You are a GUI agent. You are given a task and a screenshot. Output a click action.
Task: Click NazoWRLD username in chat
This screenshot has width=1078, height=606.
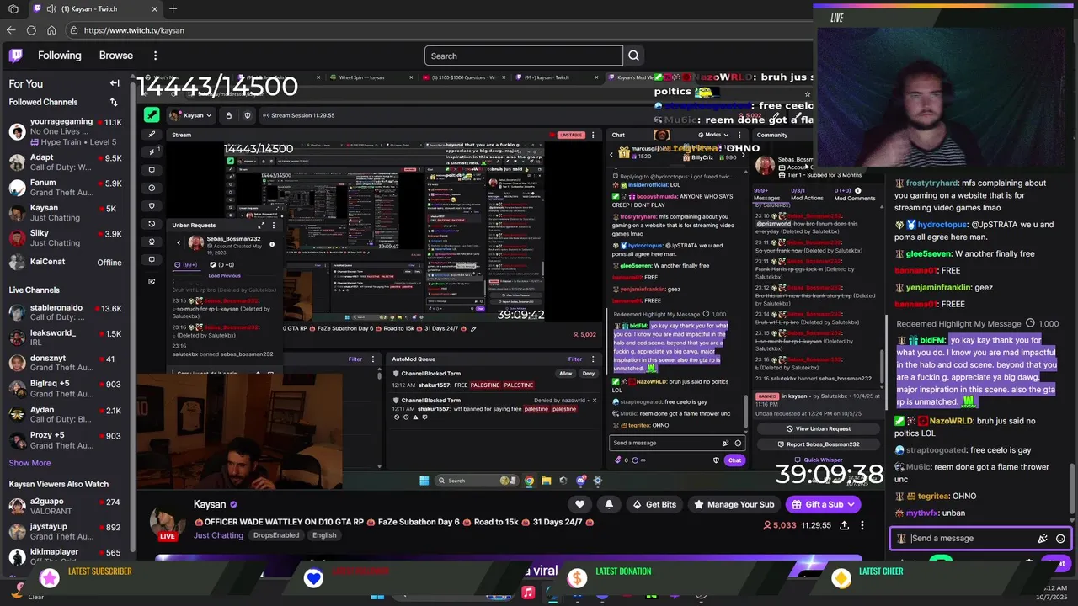[x=950, y=421]
